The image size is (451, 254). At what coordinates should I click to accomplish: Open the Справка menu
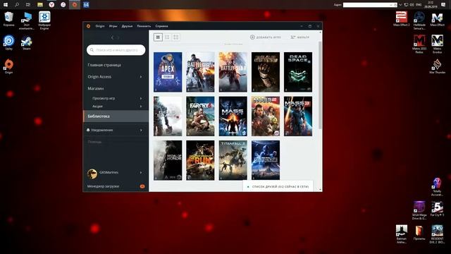[161, 26]
